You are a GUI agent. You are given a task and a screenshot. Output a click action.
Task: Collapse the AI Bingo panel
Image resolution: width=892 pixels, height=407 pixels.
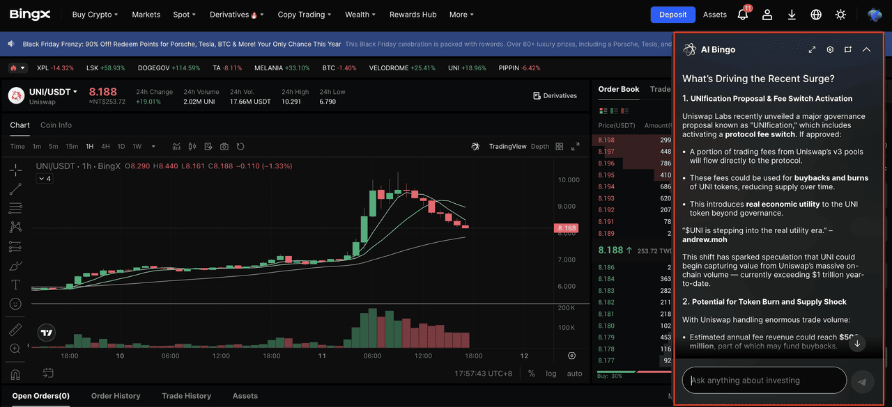pyautogui.click(x=866, y=50)
